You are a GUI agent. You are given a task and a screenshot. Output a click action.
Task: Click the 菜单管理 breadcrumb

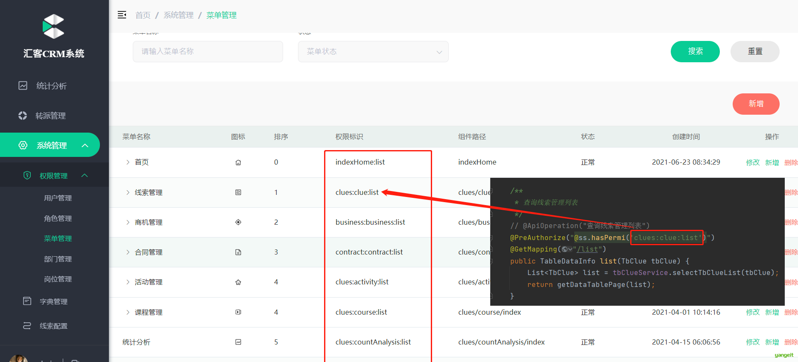[x=222, y=15]
